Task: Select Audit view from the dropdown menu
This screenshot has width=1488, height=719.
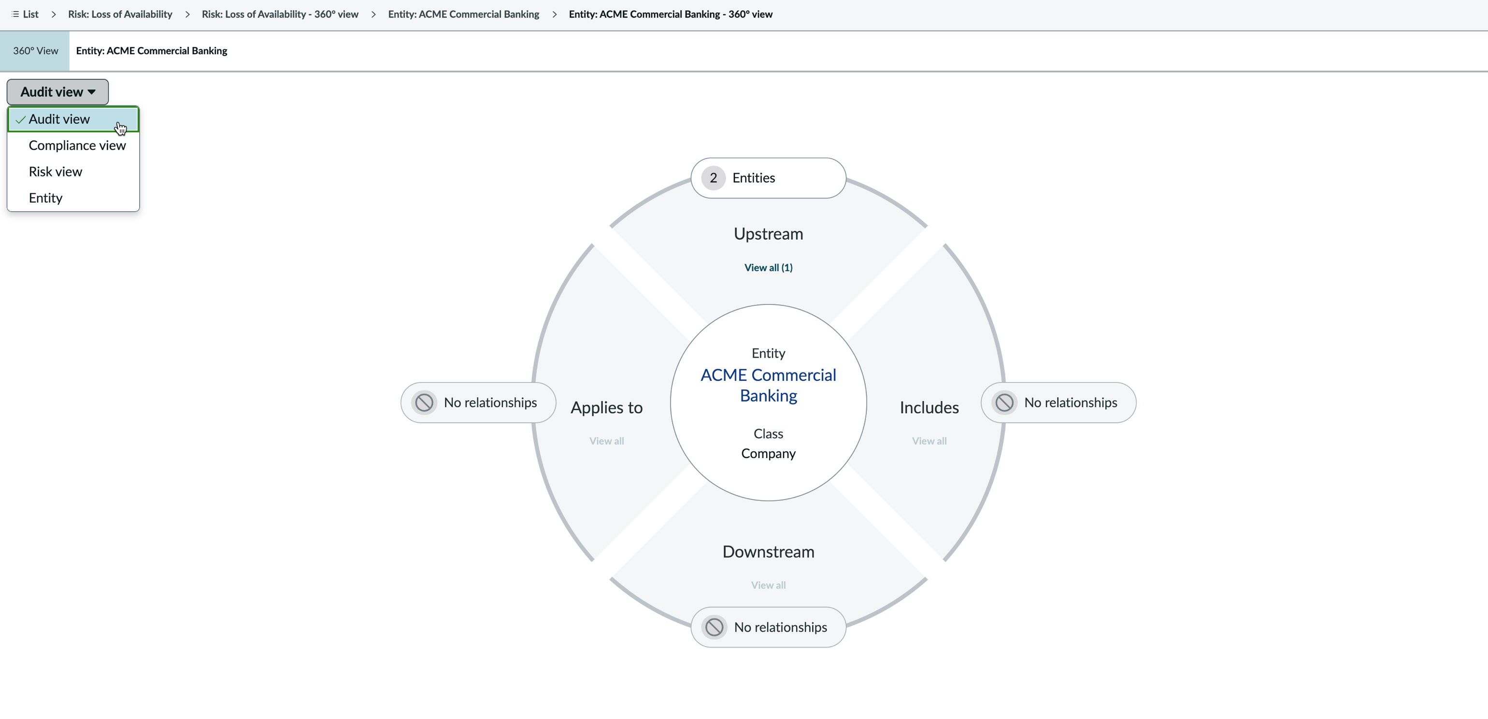Action: tap(73, 119)
